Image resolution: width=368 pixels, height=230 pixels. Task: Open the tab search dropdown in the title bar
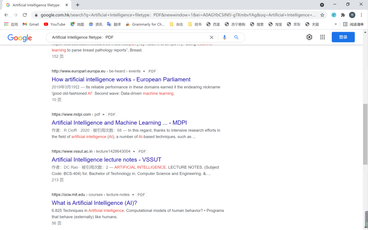click(x=322, y=5)
